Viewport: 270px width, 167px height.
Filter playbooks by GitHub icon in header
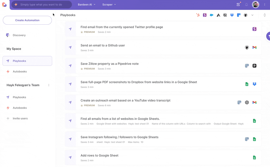click(x=246, y=15)
